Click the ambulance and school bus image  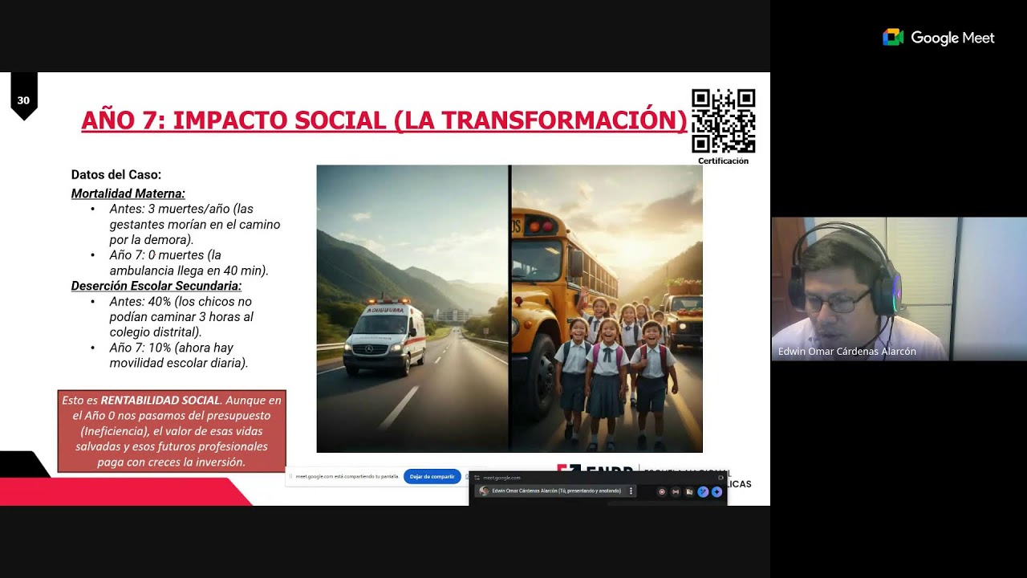coord(509,309)
